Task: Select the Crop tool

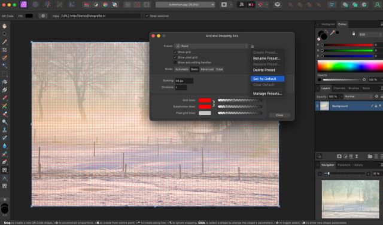Action: 4,50
